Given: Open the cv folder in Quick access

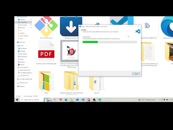Looking at the screenshot, I should pos(21,30).
